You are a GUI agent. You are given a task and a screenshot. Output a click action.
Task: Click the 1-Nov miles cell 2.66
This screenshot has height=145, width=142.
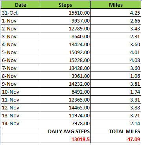[116, 21]
